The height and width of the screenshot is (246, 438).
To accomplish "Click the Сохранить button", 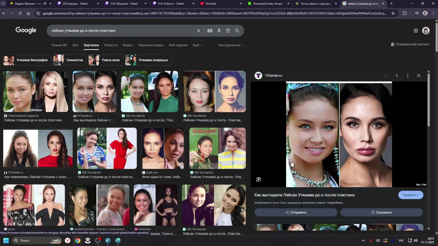I will (x=382, y=212).
